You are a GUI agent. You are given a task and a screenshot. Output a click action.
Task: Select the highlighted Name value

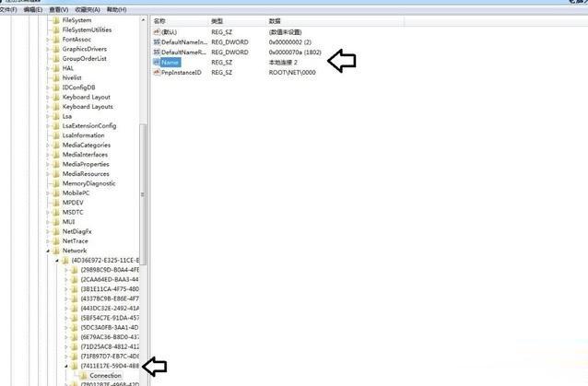pyautogui.click(x=171, y=63)
